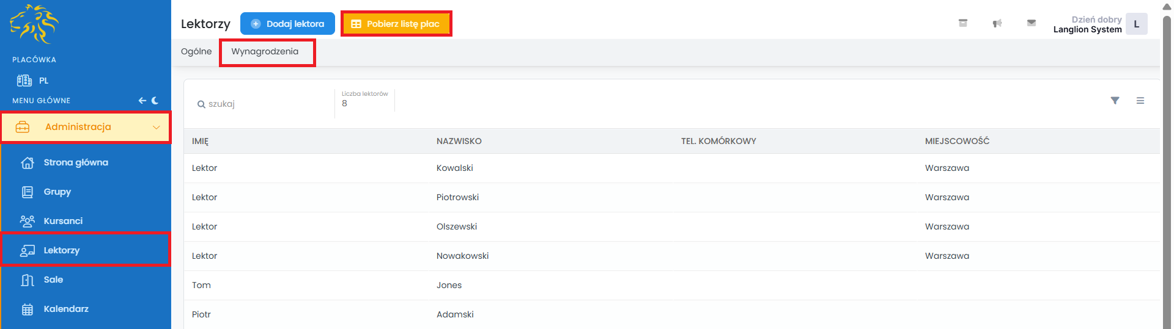The image size is (1174, 329).
Task: Open Kursanci in the sidebar
Action: pos(63,221)
